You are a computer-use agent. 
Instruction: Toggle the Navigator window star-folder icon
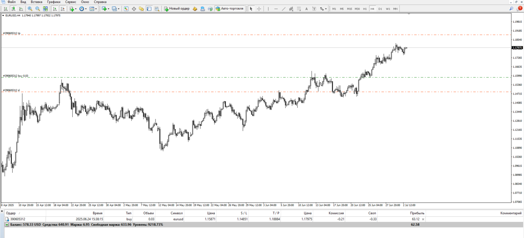coord(141,9)
